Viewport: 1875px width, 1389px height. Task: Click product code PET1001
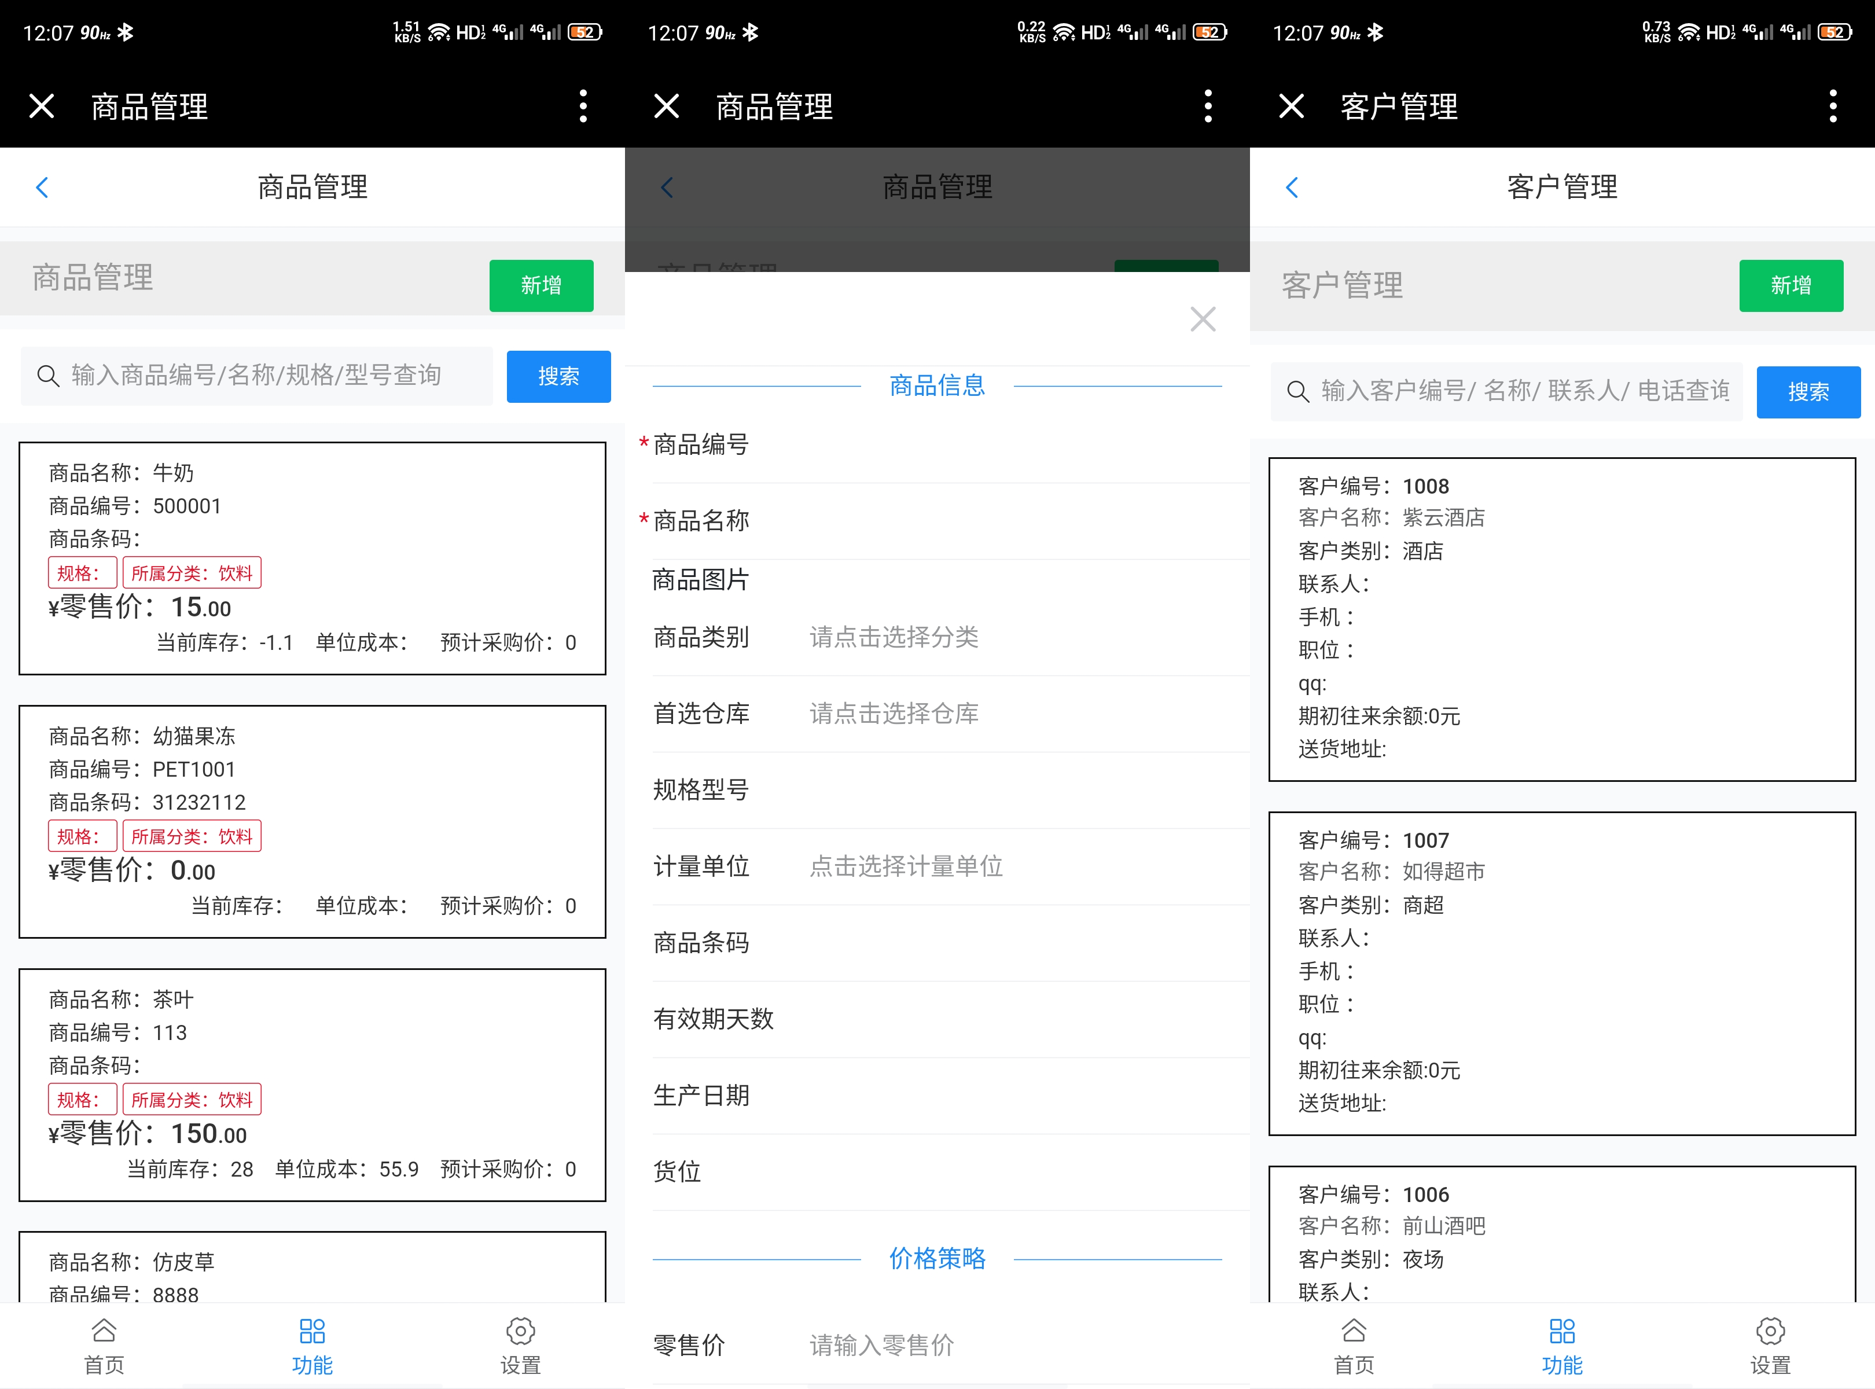(194, 769)
